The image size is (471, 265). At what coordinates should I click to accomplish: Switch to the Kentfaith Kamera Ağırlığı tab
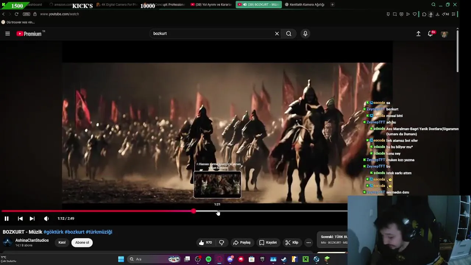click(305, 4)
